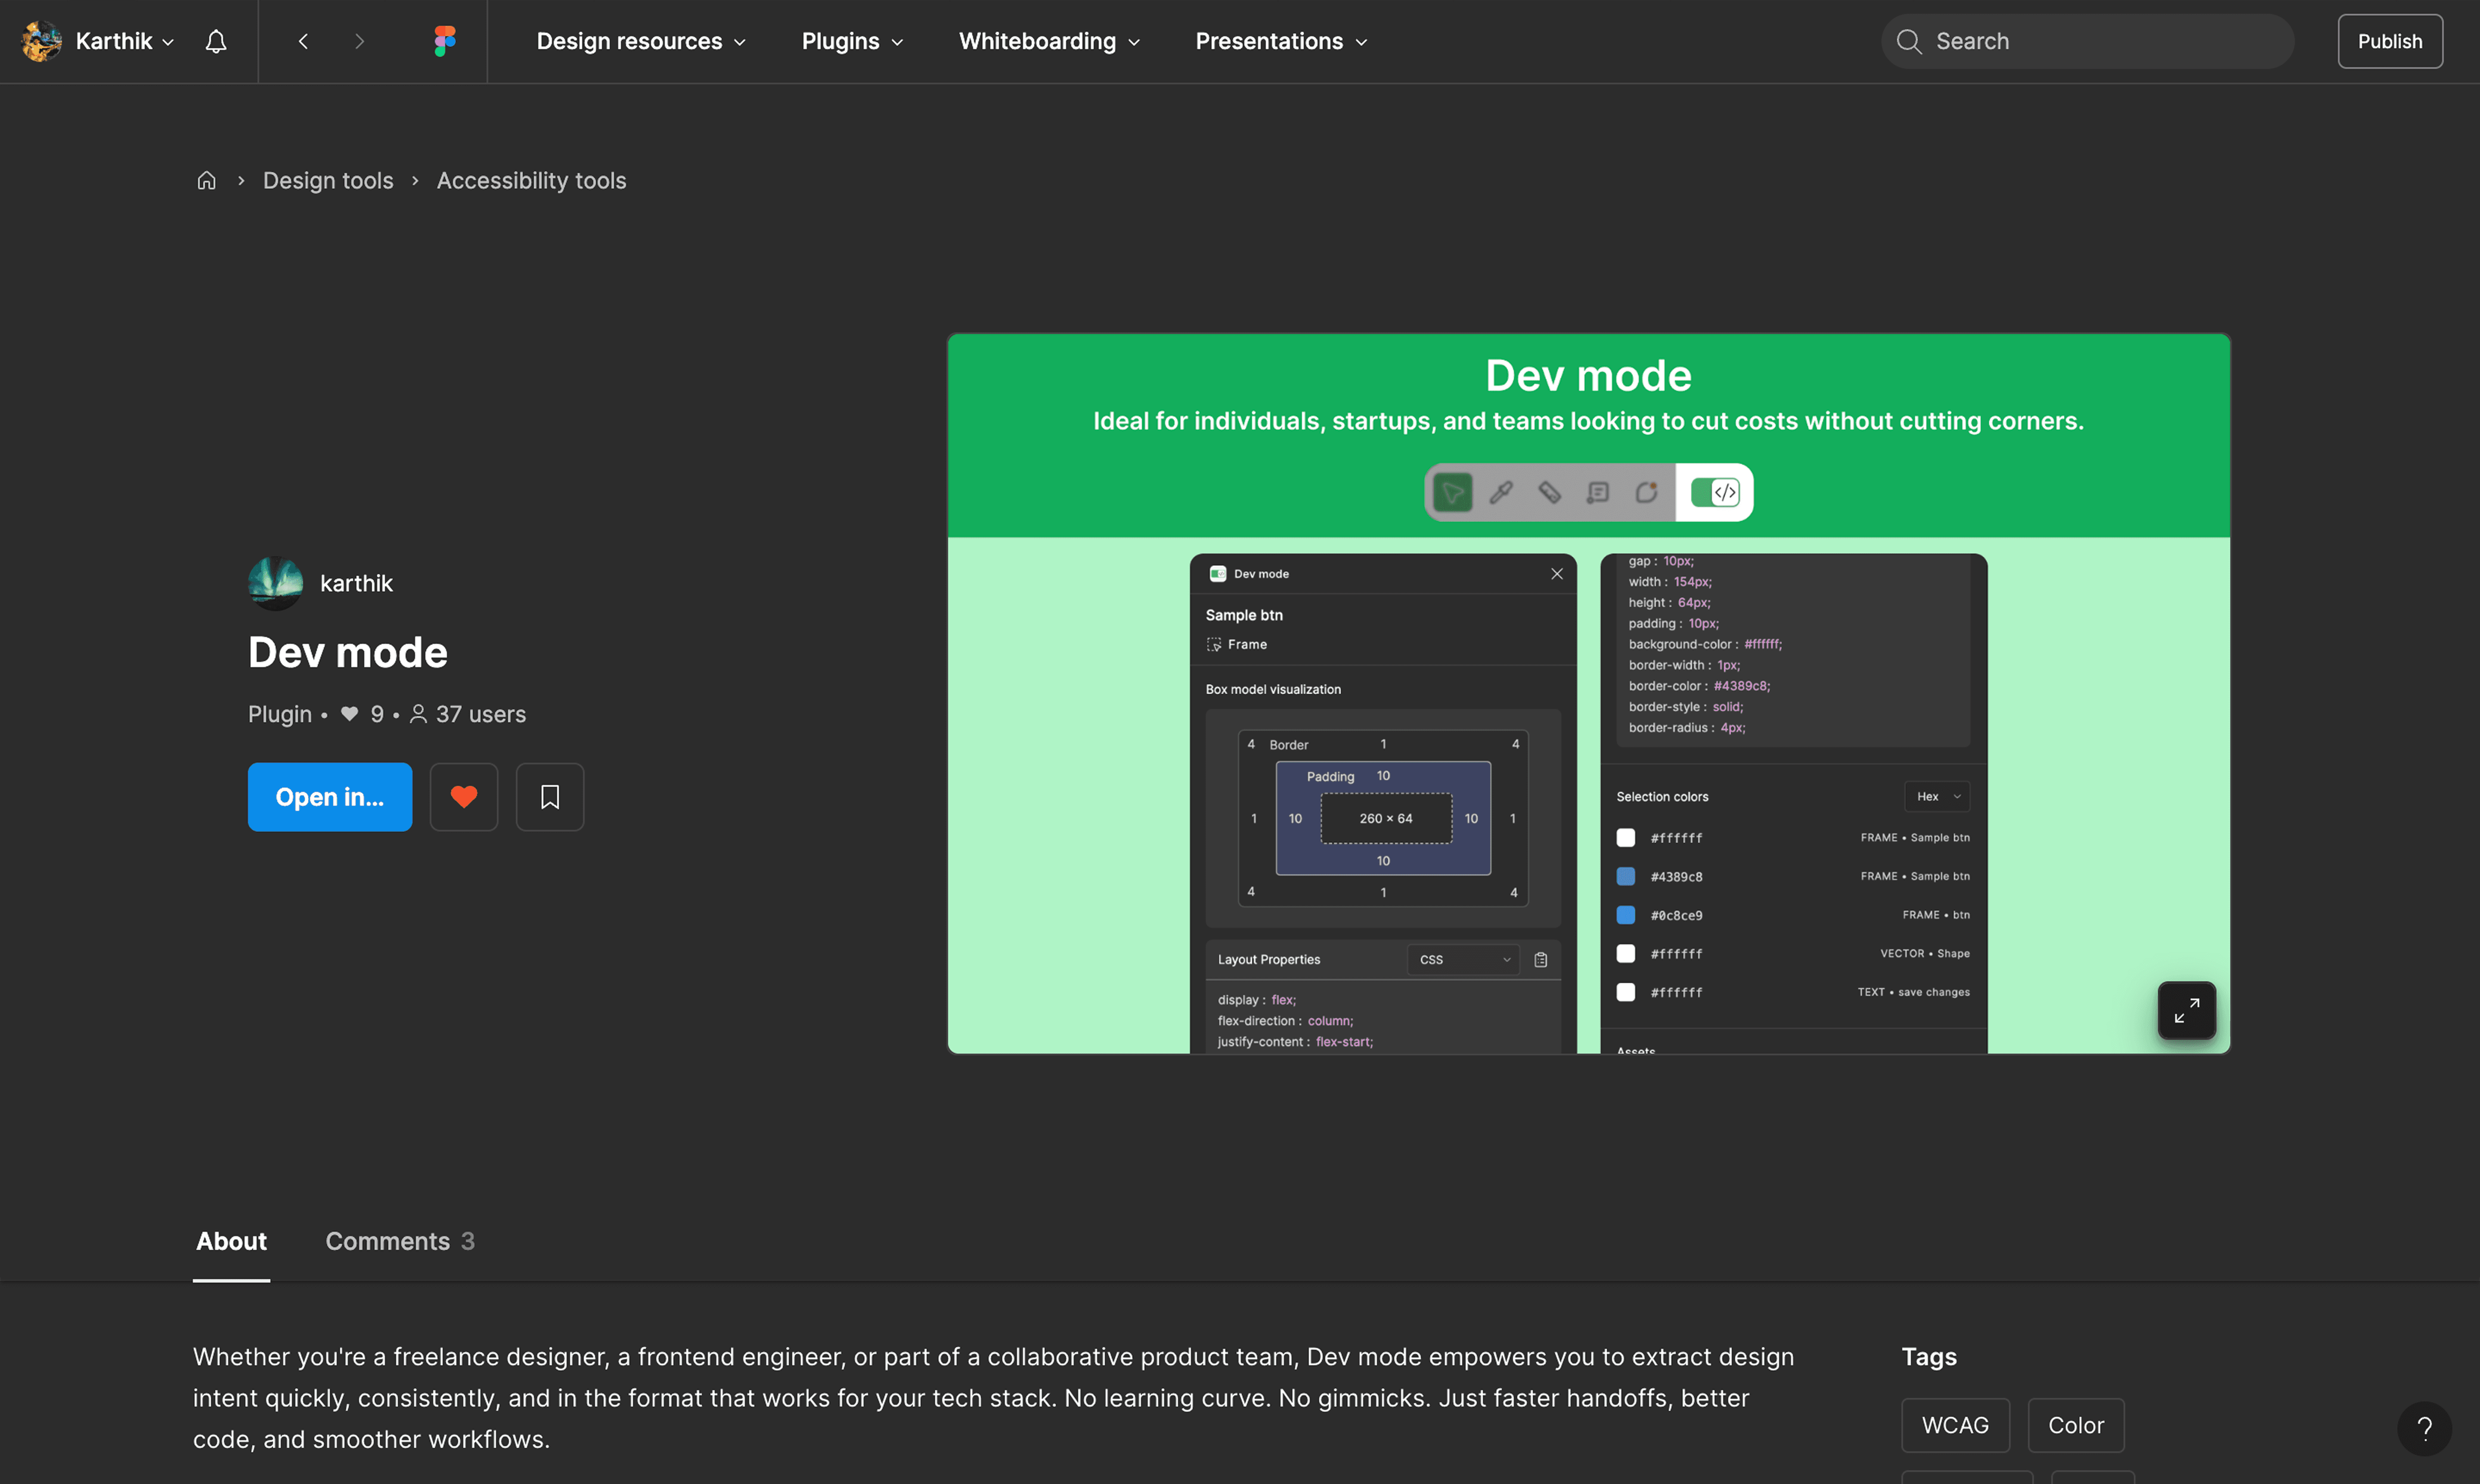Save plugin with the bookmark icon
Screen dimensions: 2480x1484
(549, 797)
